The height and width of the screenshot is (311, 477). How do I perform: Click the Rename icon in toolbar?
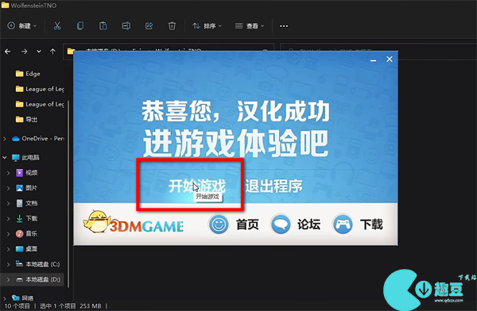pos(126,26)
